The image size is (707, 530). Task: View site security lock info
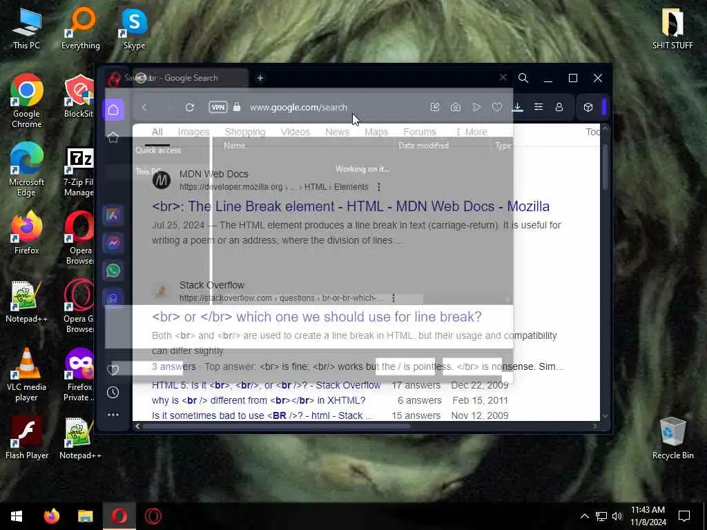(237, 107)
